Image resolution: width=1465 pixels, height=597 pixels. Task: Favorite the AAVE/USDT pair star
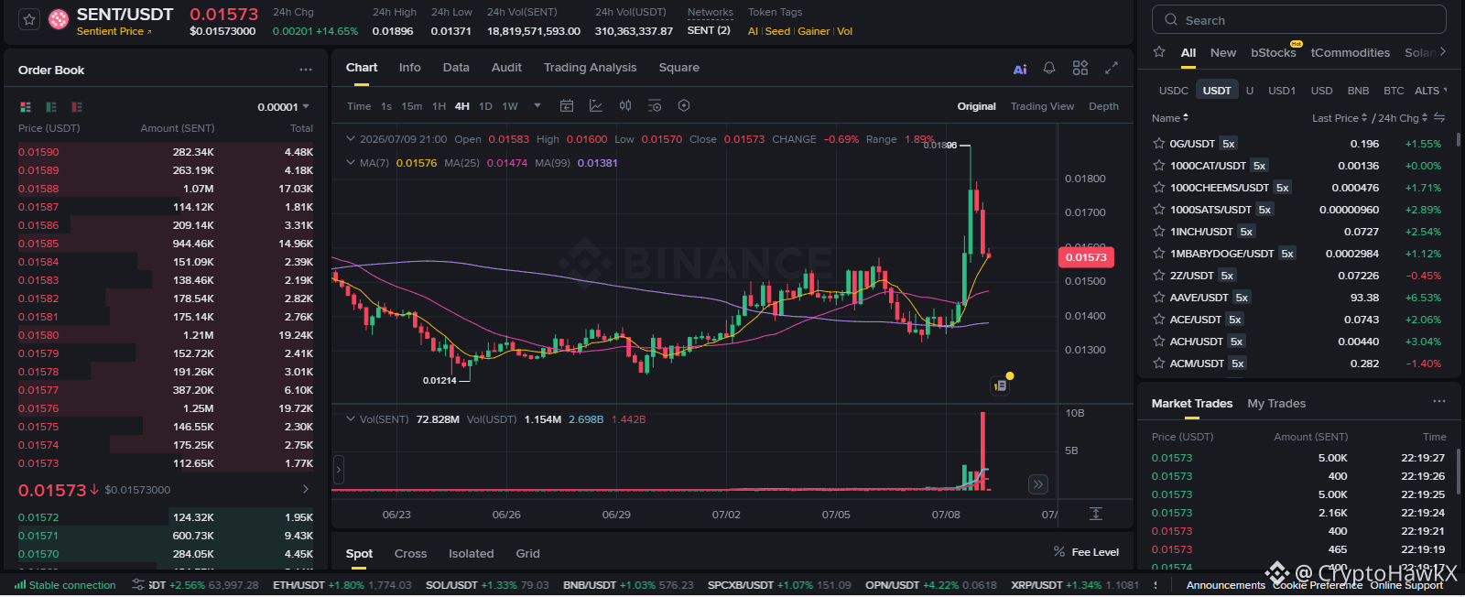coord(1158,298)
